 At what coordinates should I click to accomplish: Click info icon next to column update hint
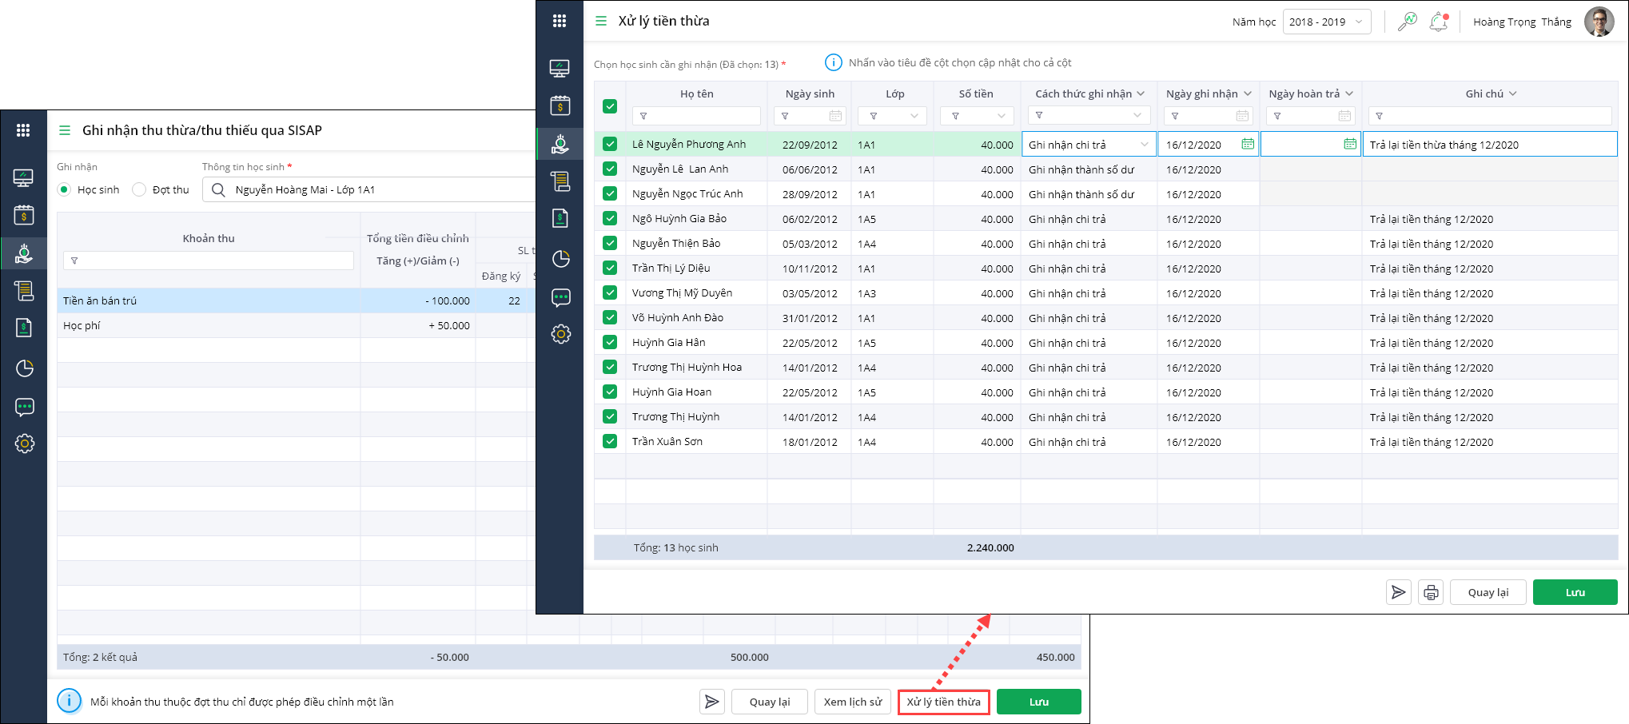833,62
